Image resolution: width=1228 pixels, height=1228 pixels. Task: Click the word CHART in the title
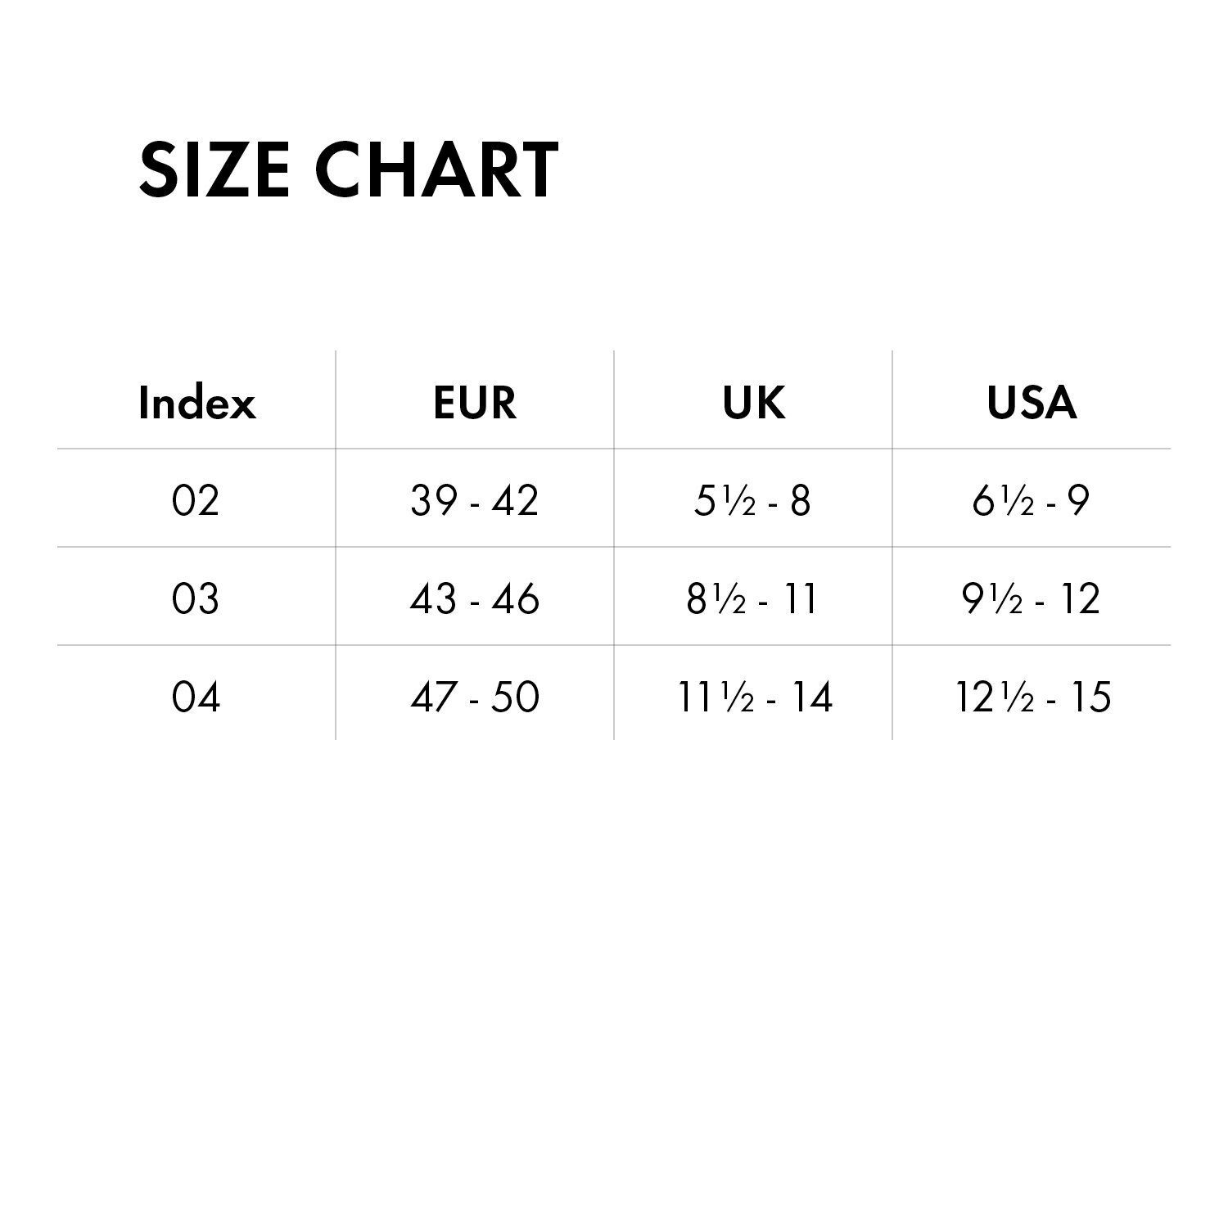click(x=436, y=170)
